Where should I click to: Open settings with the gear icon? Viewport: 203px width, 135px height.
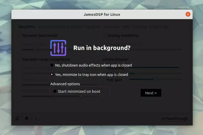tap(27, 118)
